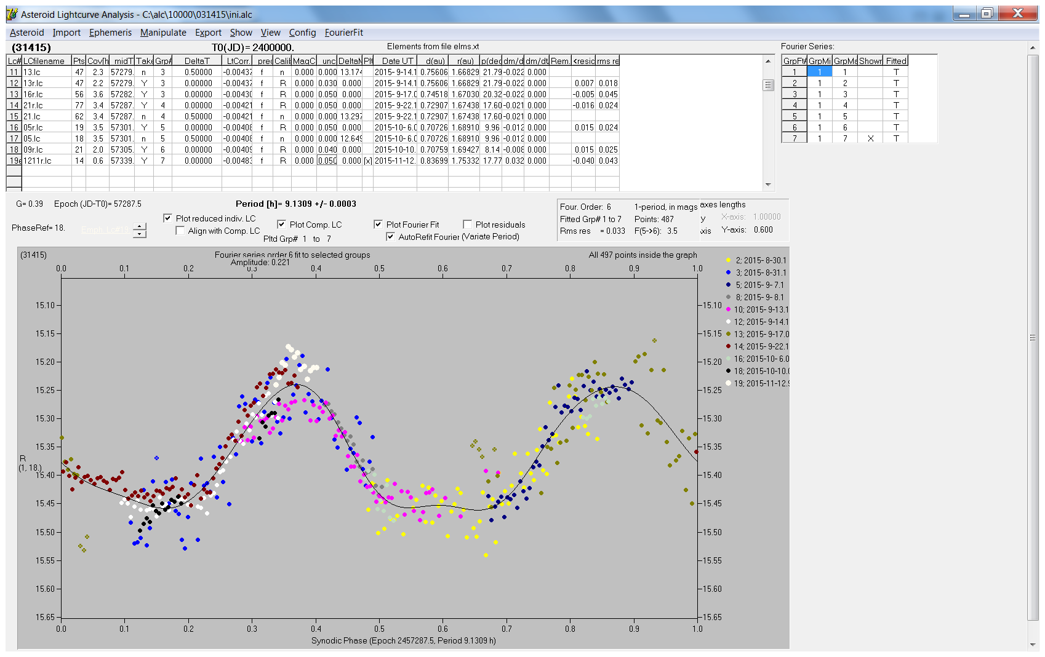Open the Import menu
The height and width of the screenshot is (657, 1045).
(x=66, y=33)
